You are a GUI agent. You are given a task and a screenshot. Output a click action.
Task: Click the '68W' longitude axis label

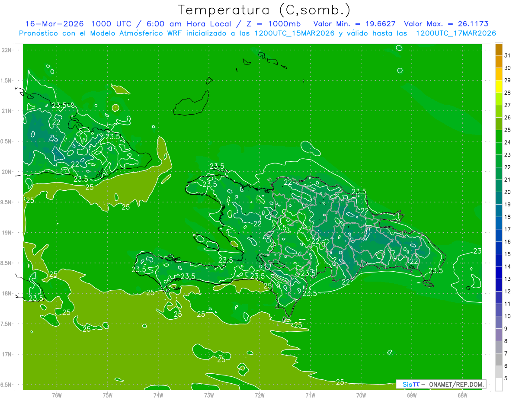[462, 395]
